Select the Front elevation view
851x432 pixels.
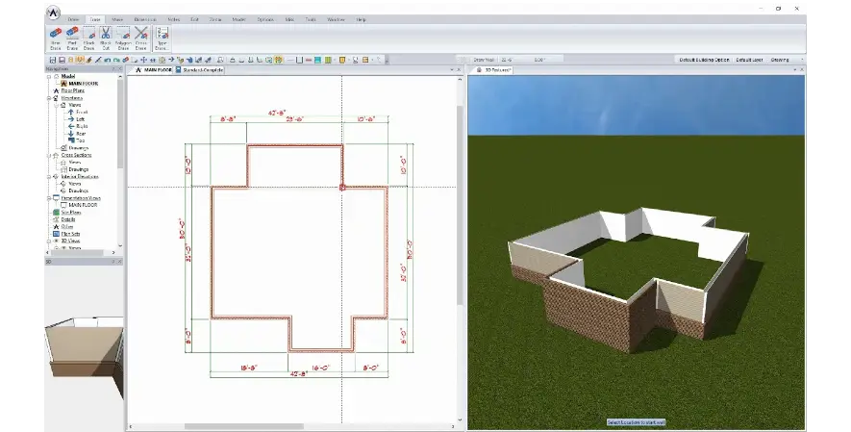(x=81, y=113)
